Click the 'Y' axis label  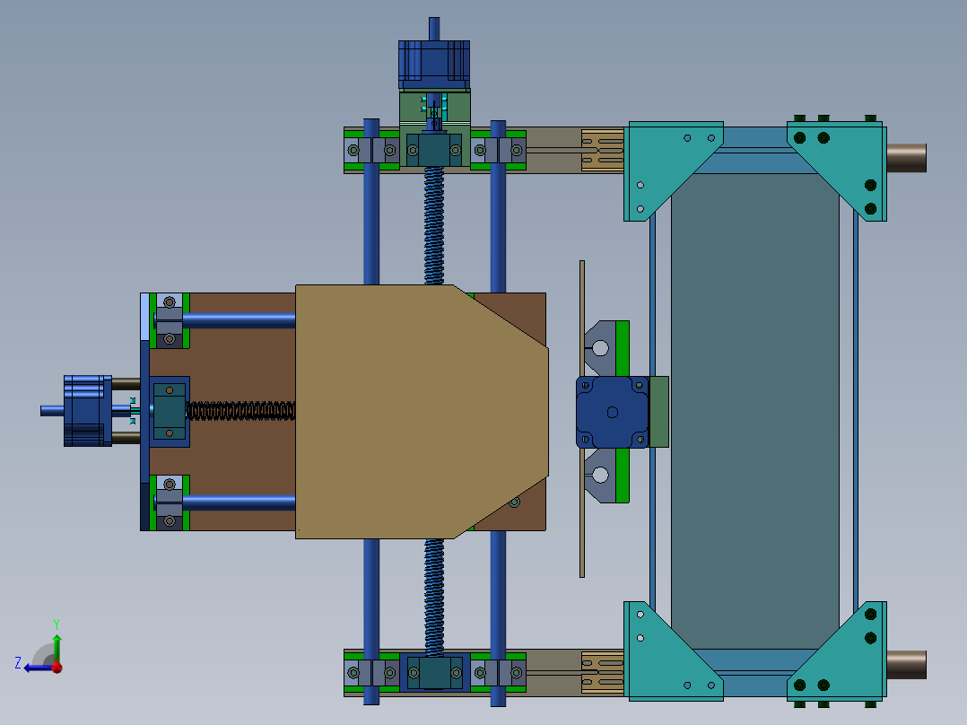(57, 624)
